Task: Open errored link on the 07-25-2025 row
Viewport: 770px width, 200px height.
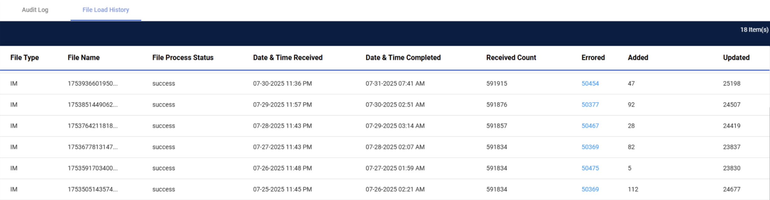Action: 590,189
